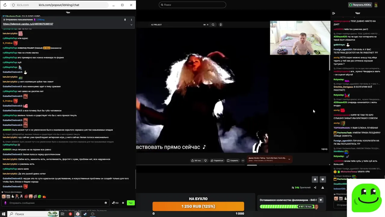Click username MichurinoTema in stream chat
The height and width of the screenshot is (217, 385).
tap(349, 171)
